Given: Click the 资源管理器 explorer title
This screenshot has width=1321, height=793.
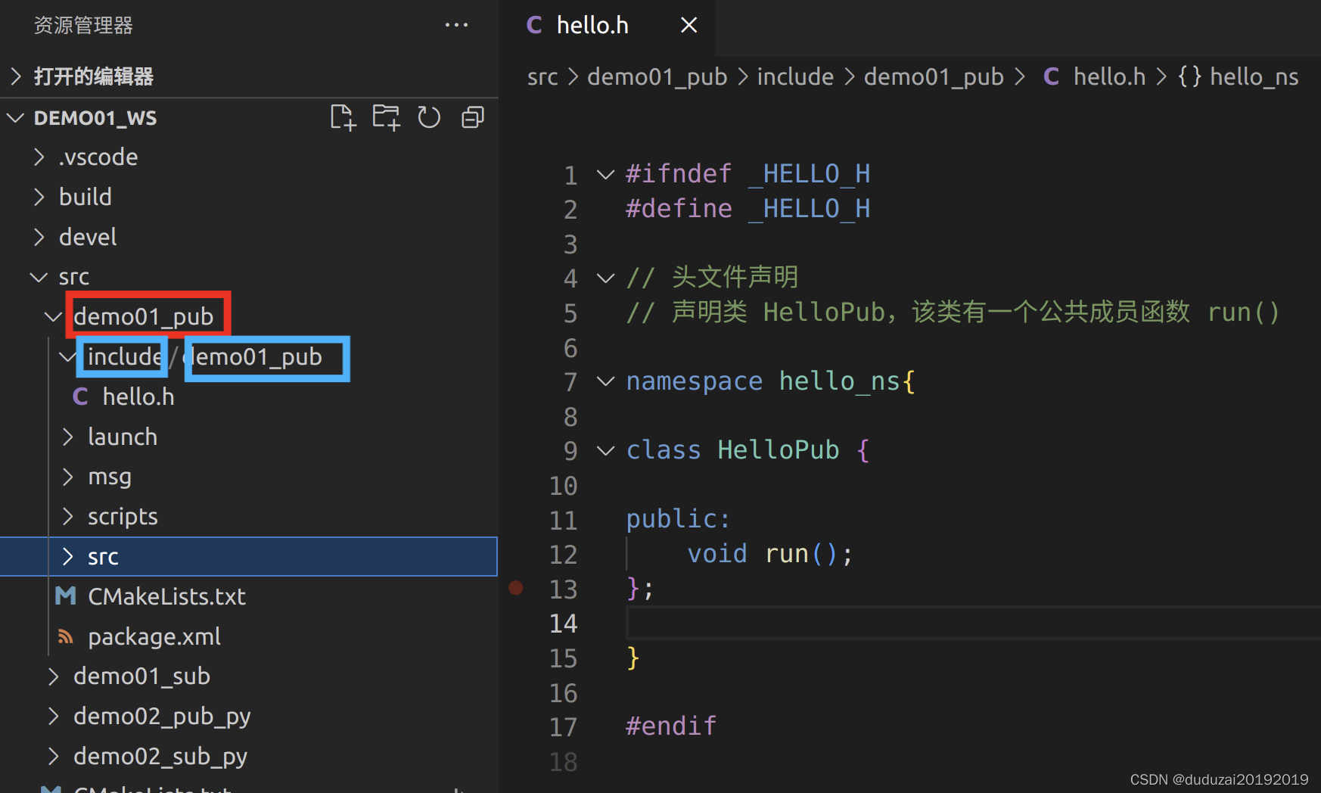Looking at the screenshot, I should (83, 25).
